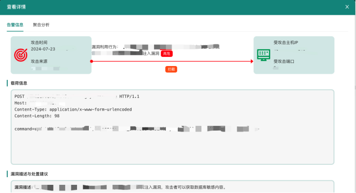
Task: Click the 高危 severity badge
Action: pyautogui.click(x=166, y=54)
